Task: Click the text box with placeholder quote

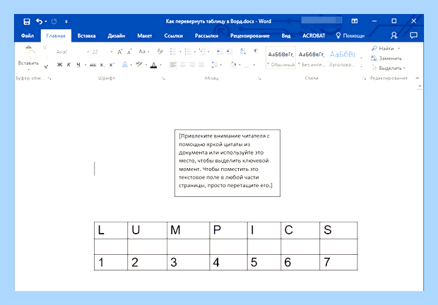Action: click(227, 163)
